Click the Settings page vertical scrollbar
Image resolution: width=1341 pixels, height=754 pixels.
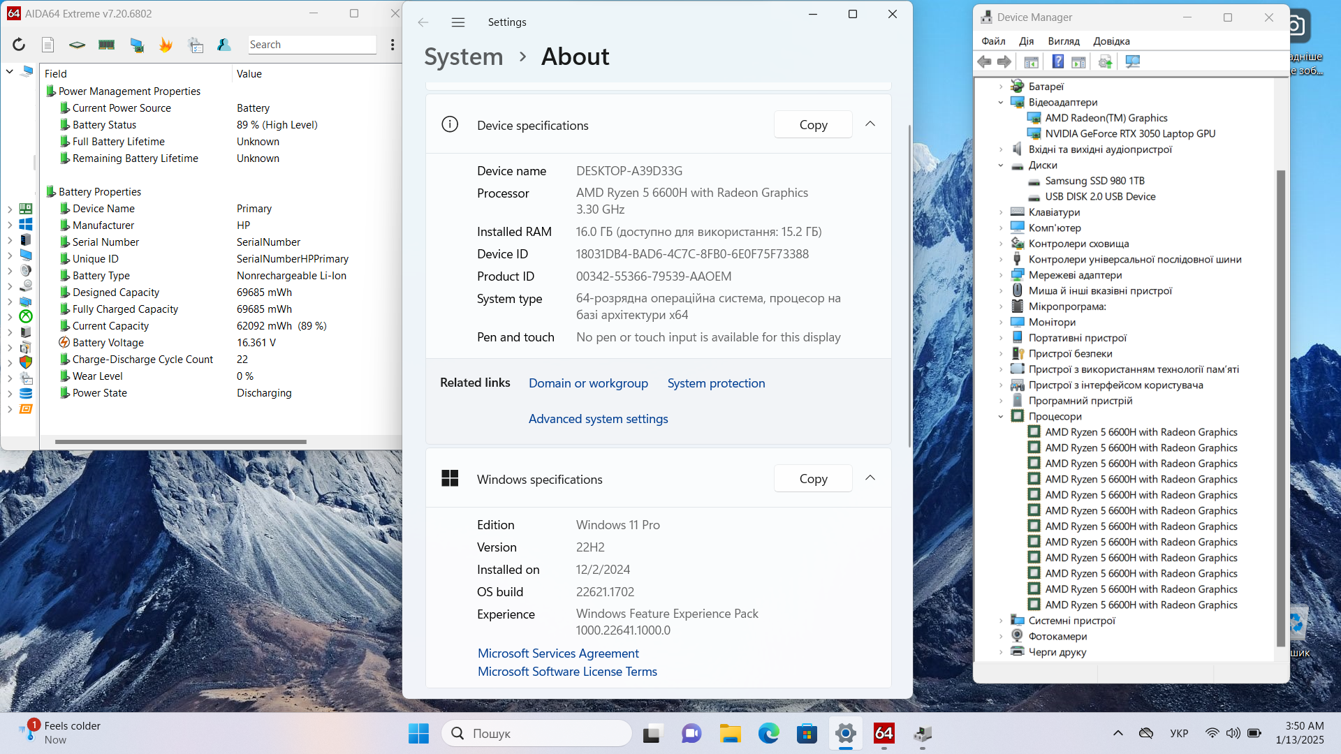(x=909, y=286)
